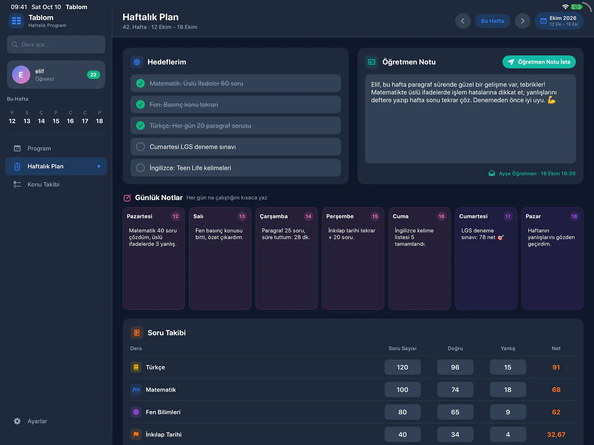The width and height of the screenshot is (594, 445).
Task: Click the Türkçe subject icon
Action: click(x=136, y=367)
